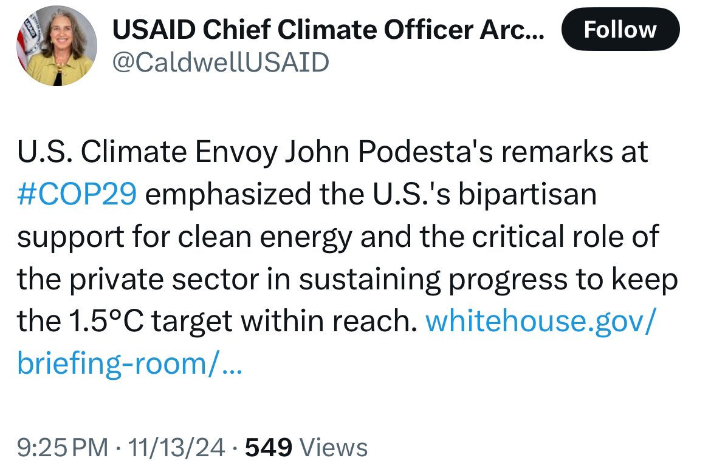Click the 9:25 PM timestamp
The width and height of the screenshot is (711, 472).
pyautogui.click(x=63, y=448)
